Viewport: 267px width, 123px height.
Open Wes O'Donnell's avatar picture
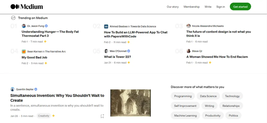[106, 51]
